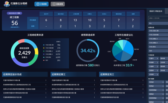The height and width of the screenshot is (103, 168).
Task: Filter funding source by 中央/前瞻1.0
Action: 158,39
